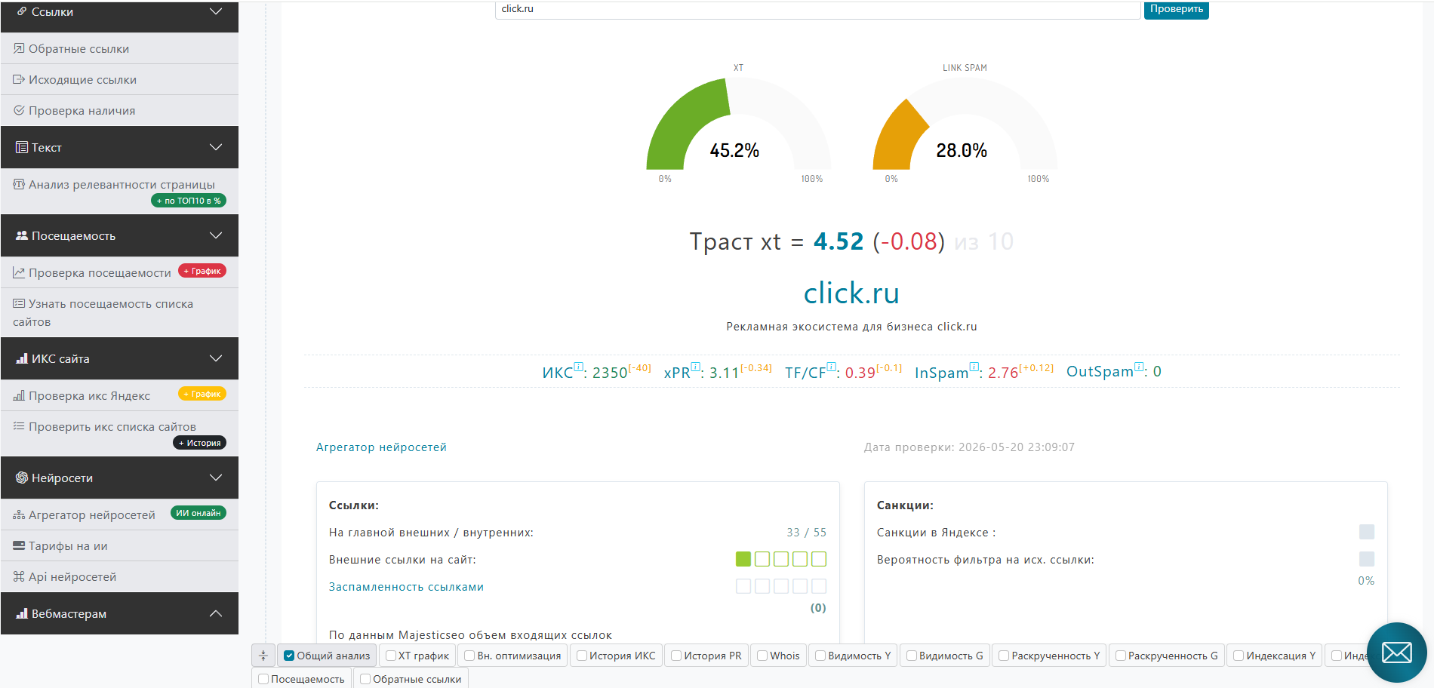Click the filled green Внешние ссылки square
Screen dimensions: 1434x688
[x=743, y=559]
